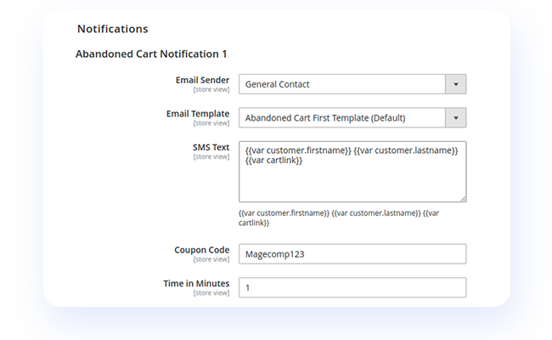Screen dimensions: 552x340
Task: Click the variable hint text below SMS Text
Action: tap(339, 218)
